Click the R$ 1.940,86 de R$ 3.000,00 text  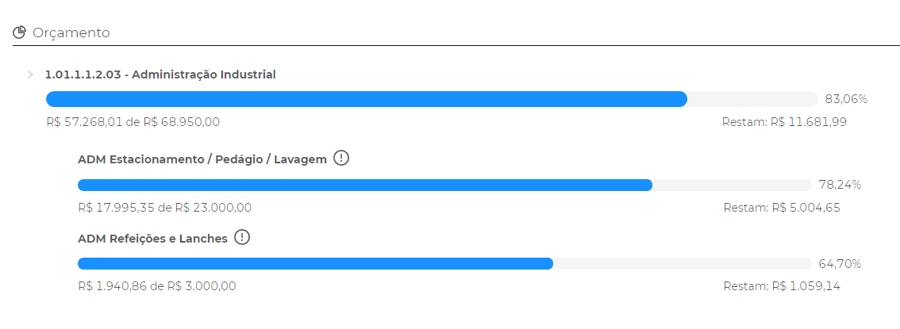pos(156,286)
